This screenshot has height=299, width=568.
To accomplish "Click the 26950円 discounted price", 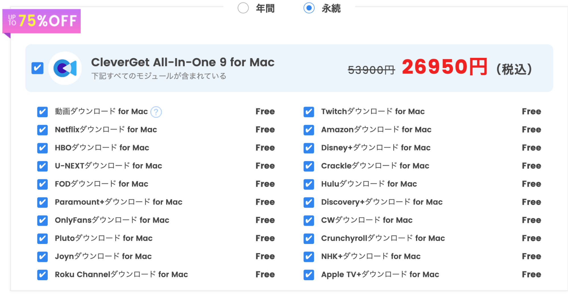I will [444, 67].
